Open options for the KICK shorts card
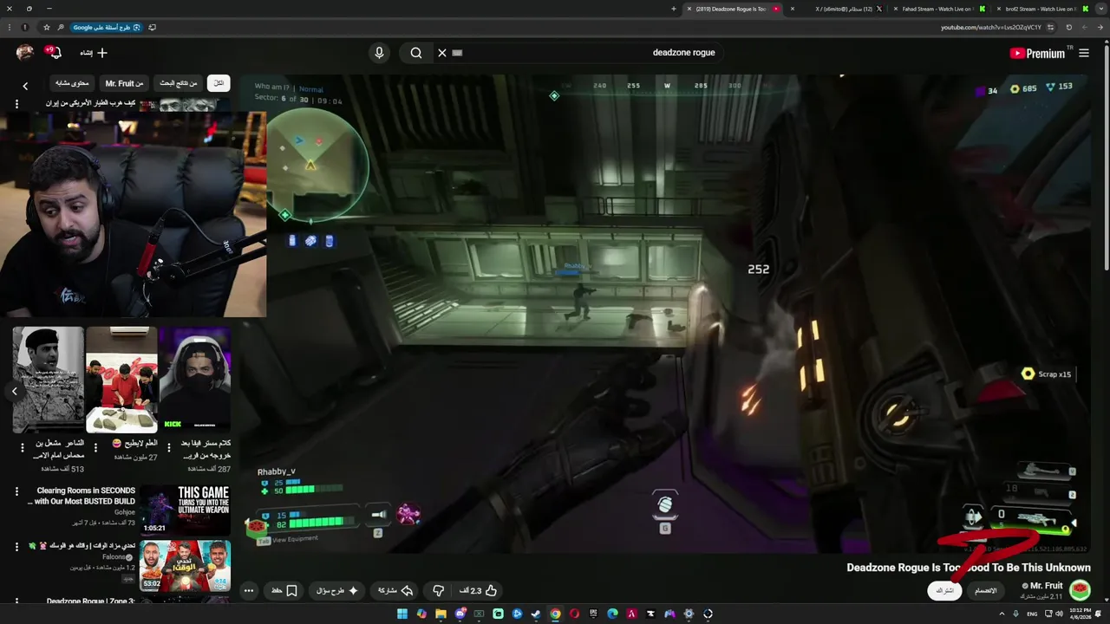 tap(169, 448)
